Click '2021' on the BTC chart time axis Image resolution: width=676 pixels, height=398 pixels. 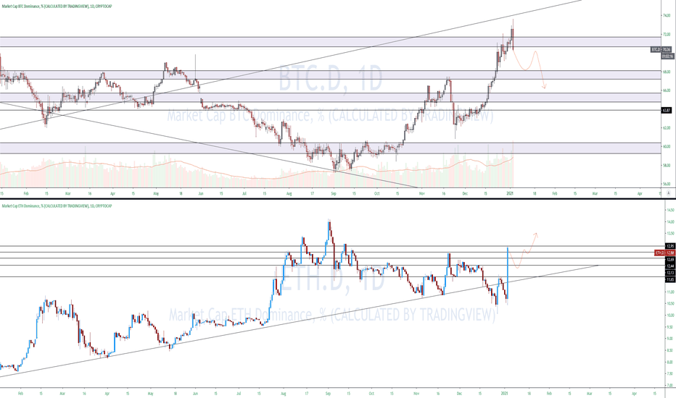coord(510,194)
